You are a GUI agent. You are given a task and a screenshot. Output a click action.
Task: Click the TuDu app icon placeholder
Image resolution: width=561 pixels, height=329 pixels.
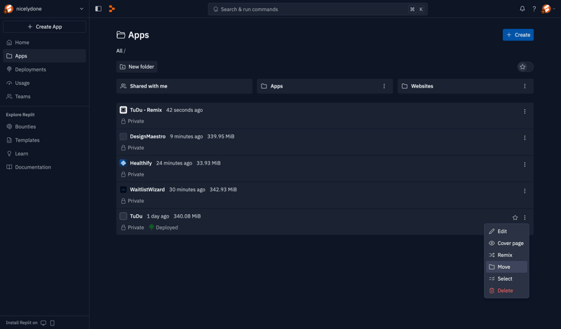(123, 216)
